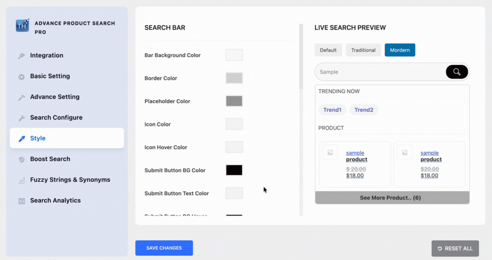Open the Bar Background Color swatch

(234, 55)
